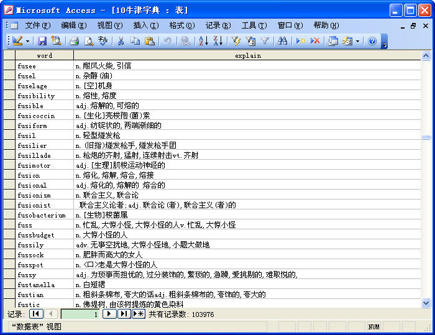Click the Cut scissors icon
The image size is (435, 335).
[121, 41]
